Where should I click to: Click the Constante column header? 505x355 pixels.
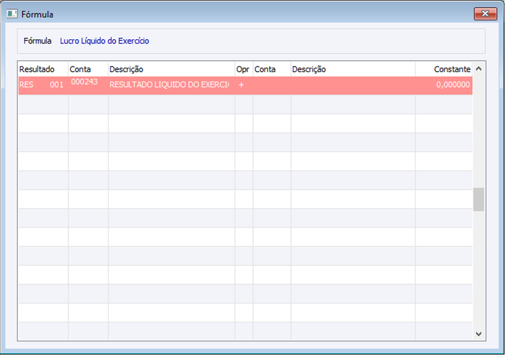(x=444, y=69)
